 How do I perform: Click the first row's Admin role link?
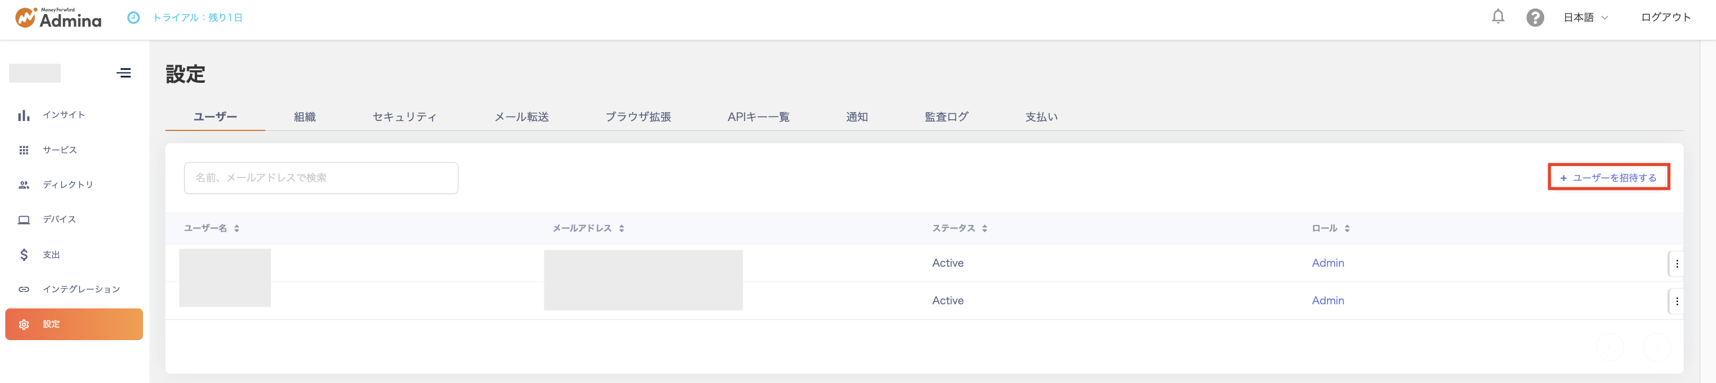point(1328,263)
